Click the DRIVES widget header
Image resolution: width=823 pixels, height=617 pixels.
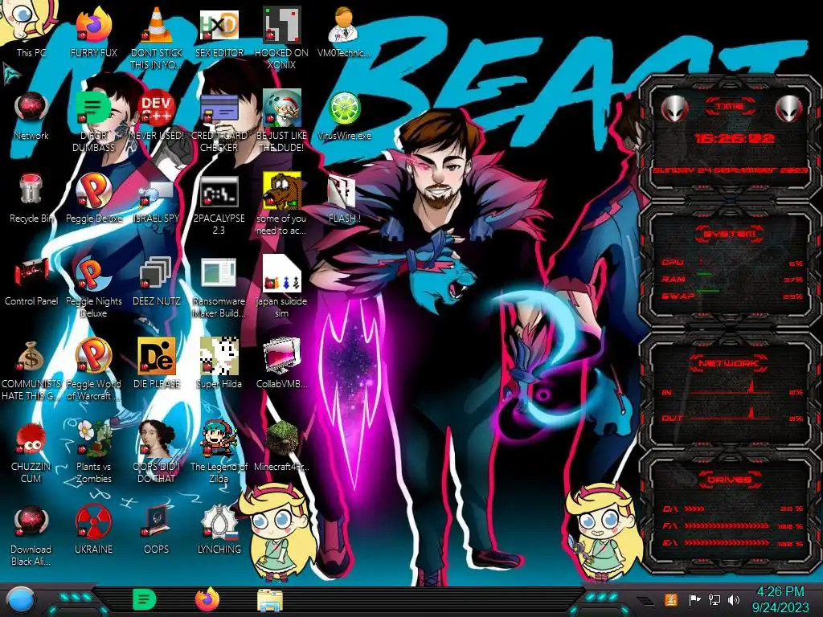[729, 480]
